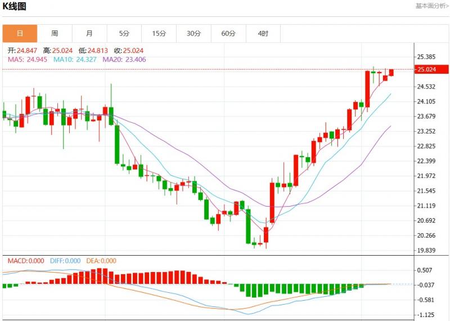Open the 基本面分析 link

pos(432,6)
